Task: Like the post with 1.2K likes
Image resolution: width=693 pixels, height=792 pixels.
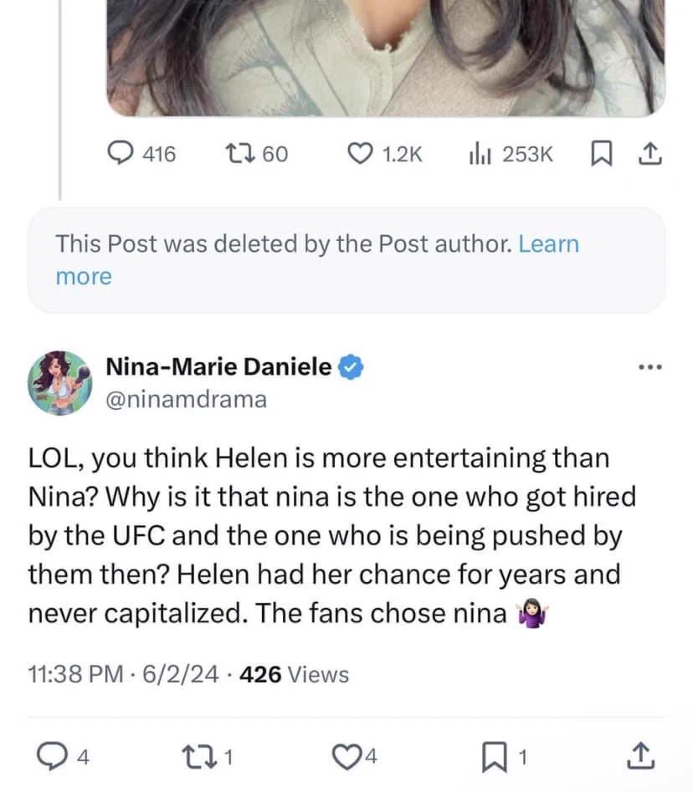Action: pos(384,154)
